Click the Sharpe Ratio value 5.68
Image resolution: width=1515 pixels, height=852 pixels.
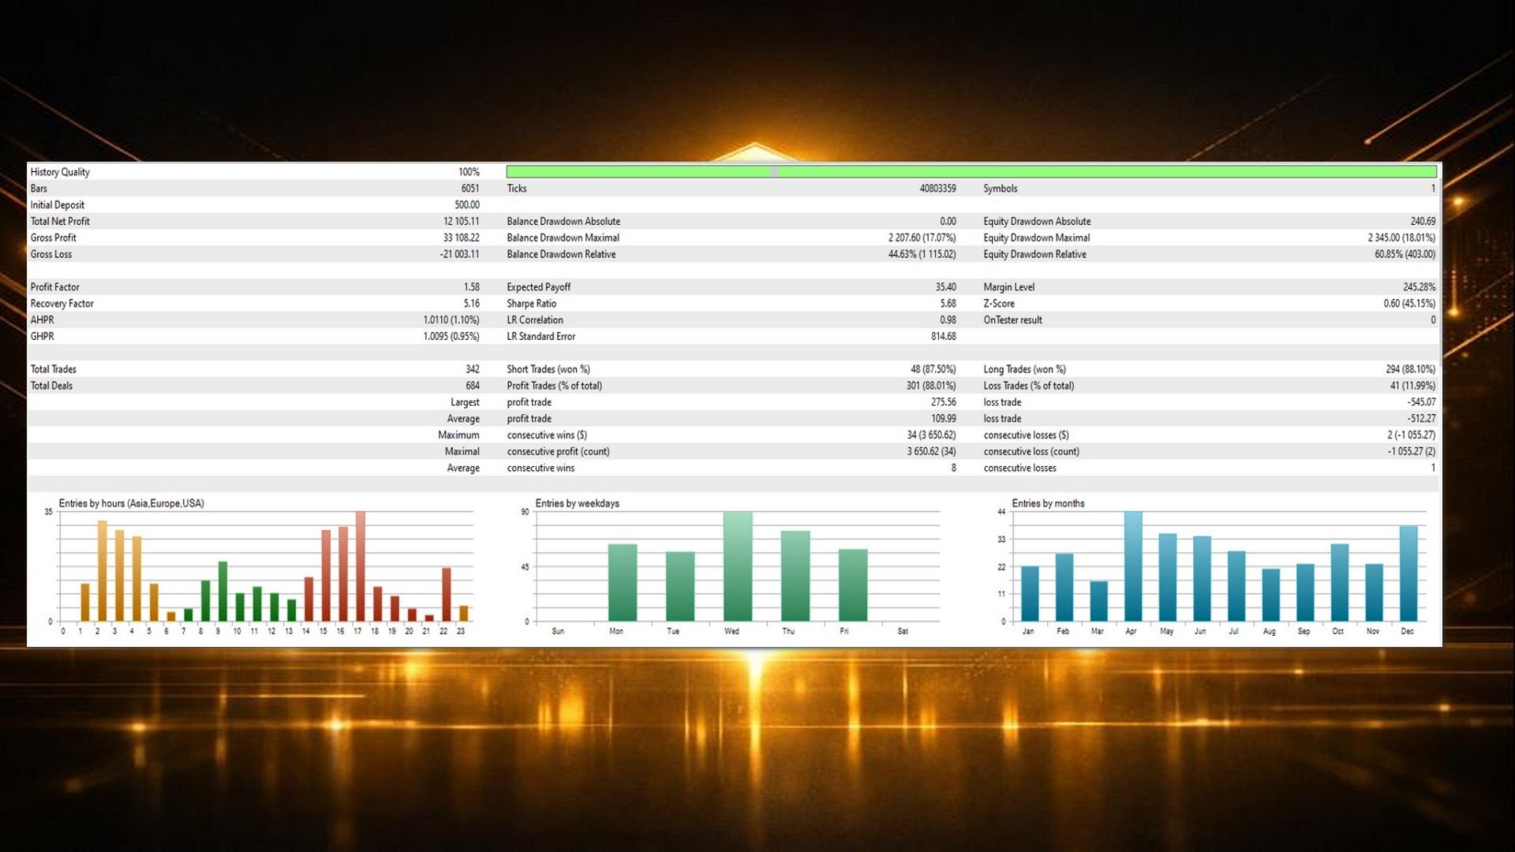(947, 304)
